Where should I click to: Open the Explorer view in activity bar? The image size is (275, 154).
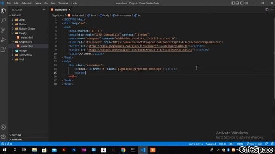(x=3, y=11)
